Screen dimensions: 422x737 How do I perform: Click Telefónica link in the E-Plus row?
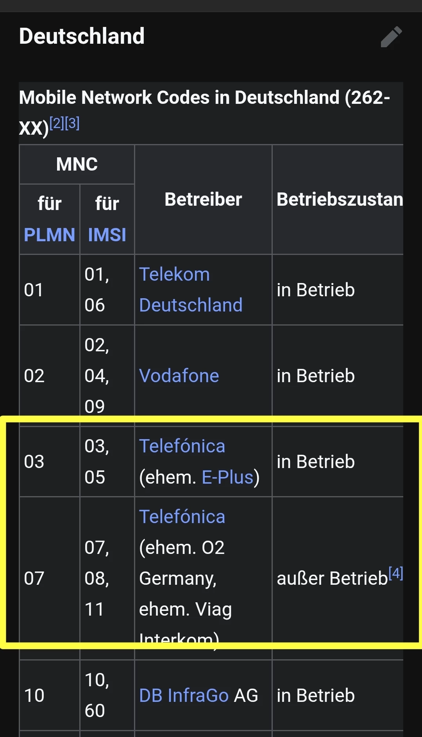coord(182,446)
